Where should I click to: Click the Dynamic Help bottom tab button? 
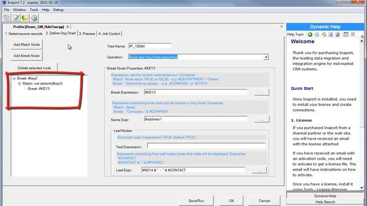point(325,196)
